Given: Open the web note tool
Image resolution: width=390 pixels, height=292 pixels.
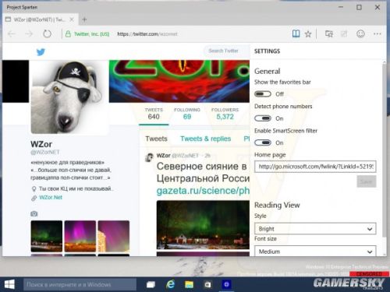Looking at the screenshot, I should coord(344,34).
